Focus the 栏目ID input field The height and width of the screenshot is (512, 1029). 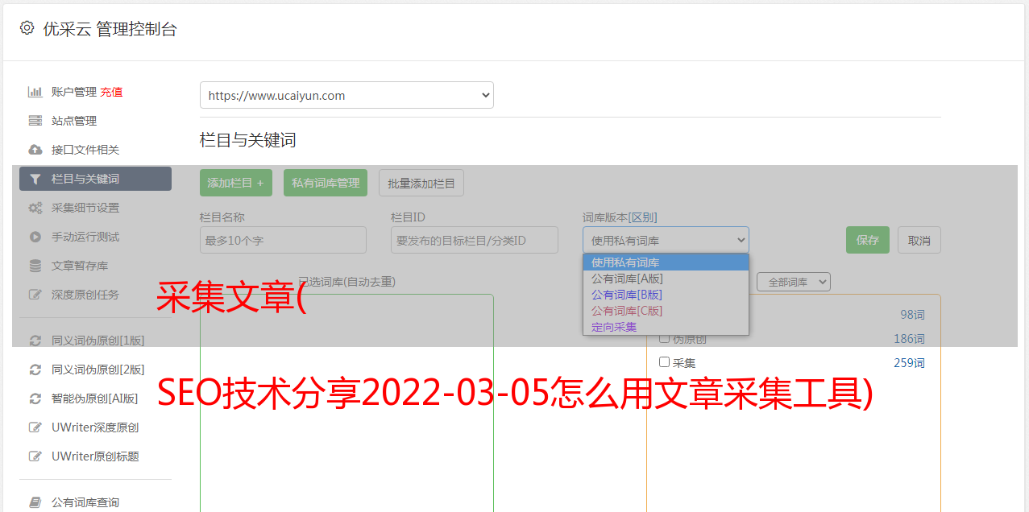click(x=475, y=240)
